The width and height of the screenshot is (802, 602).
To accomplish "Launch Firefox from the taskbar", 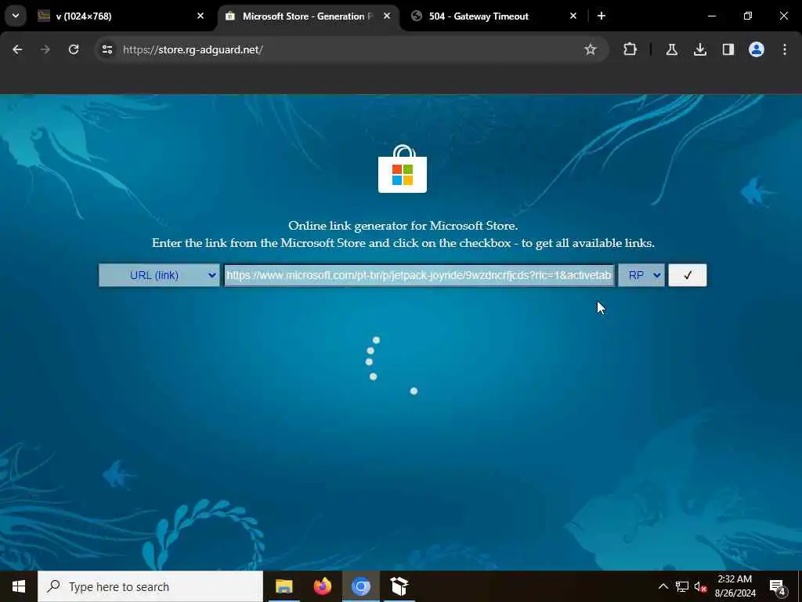I will click(x=322, y=586).
